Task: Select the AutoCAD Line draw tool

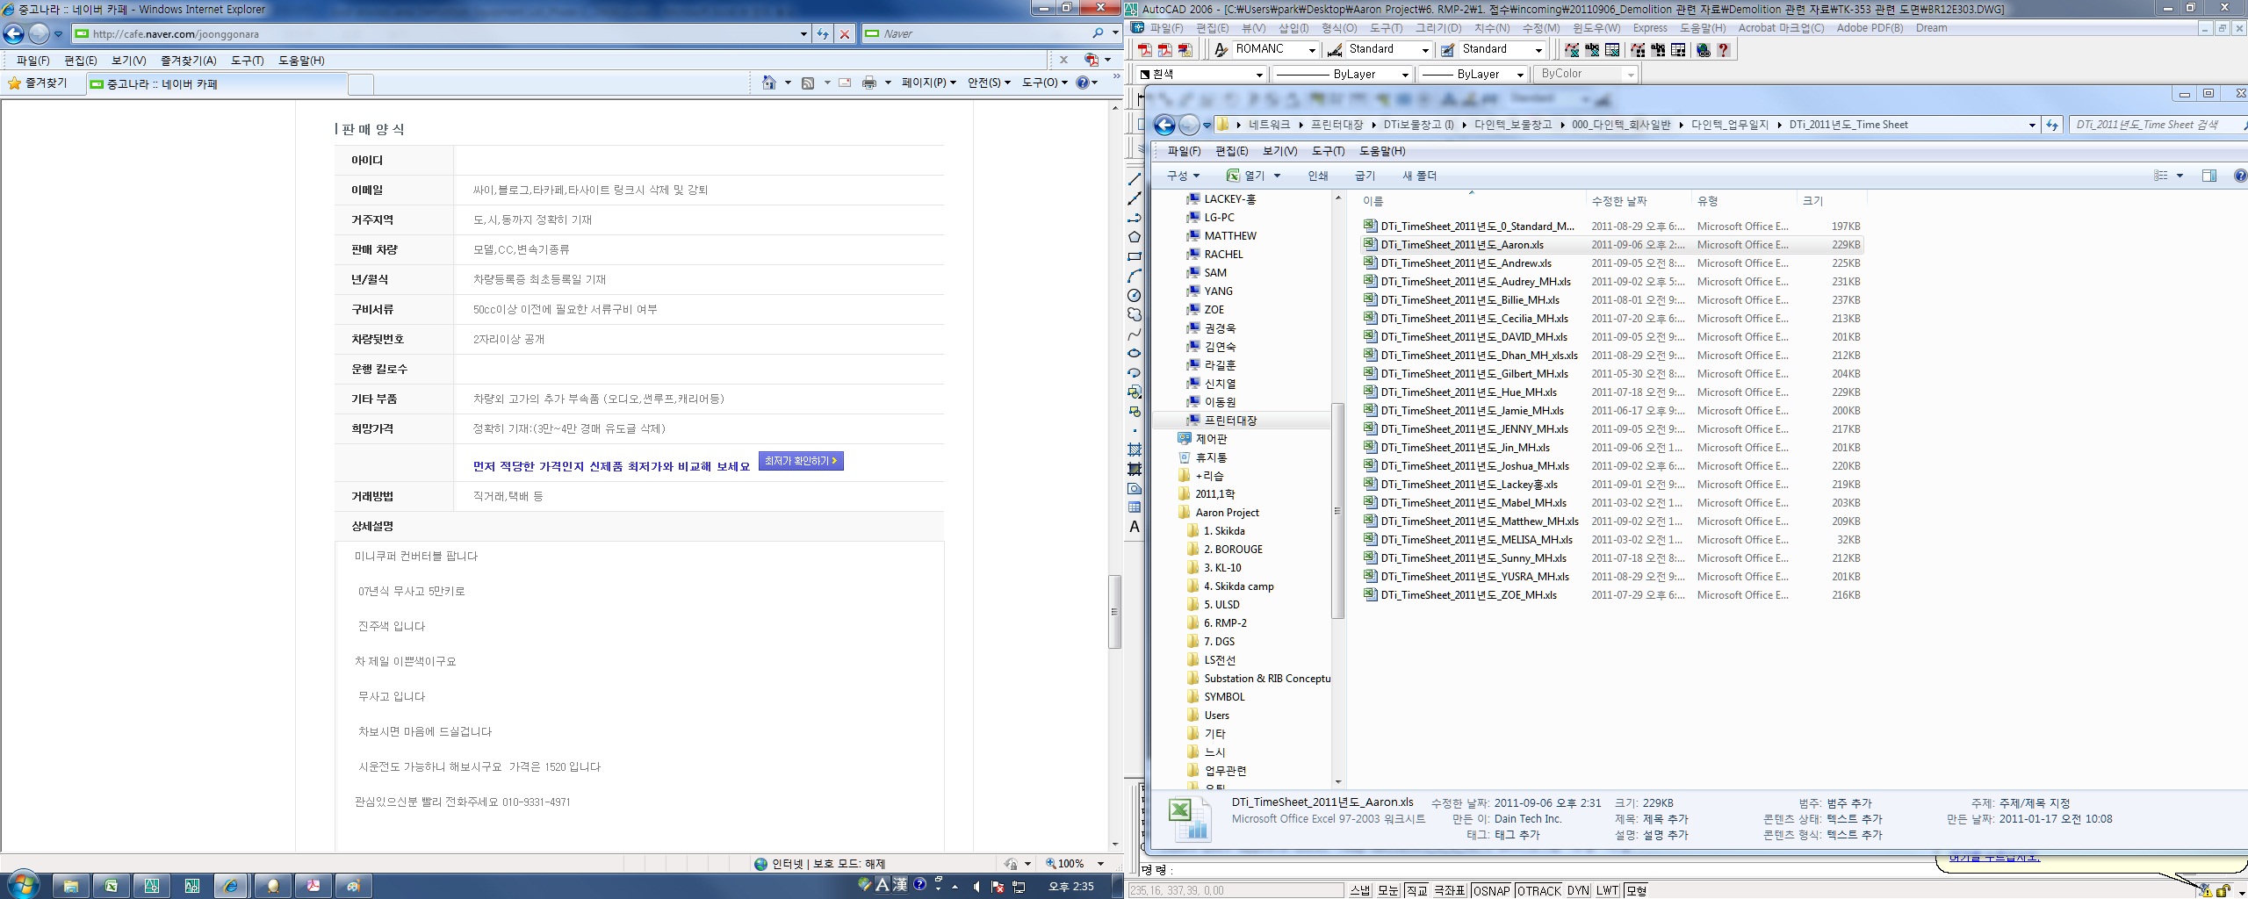Action: coord(1135,179)
